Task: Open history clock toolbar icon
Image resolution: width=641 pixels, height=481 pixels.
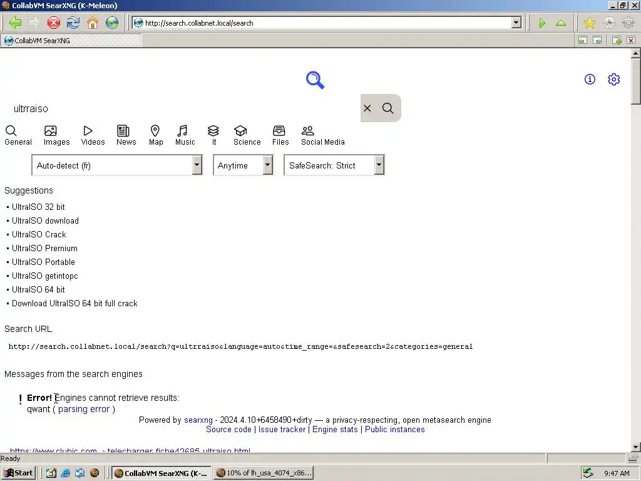Action: click(608, 23)
